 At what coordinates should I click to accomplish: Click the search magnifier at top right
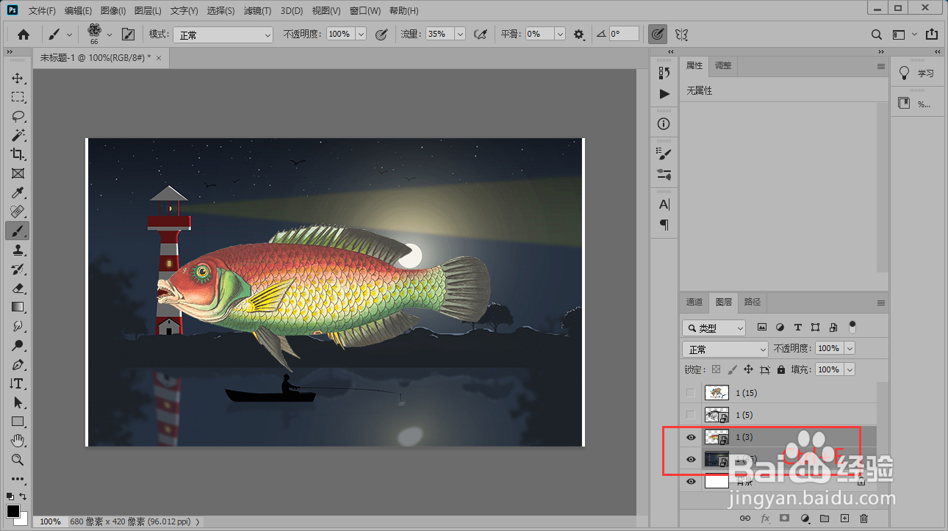tap(876, 35)
